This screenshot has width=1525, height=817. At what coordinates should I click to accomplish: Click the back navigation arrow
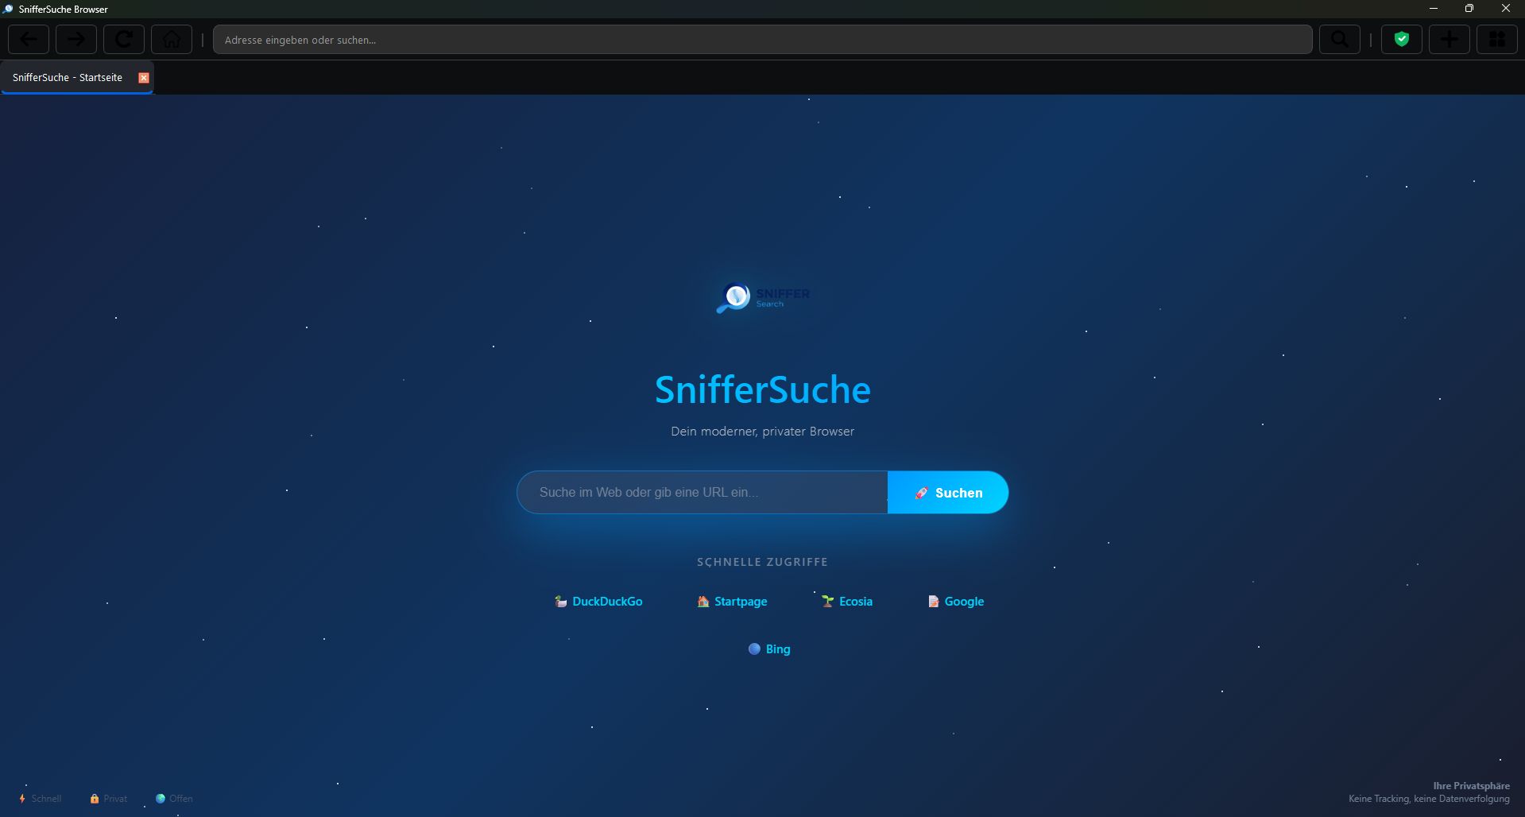[x=29, y=39]
